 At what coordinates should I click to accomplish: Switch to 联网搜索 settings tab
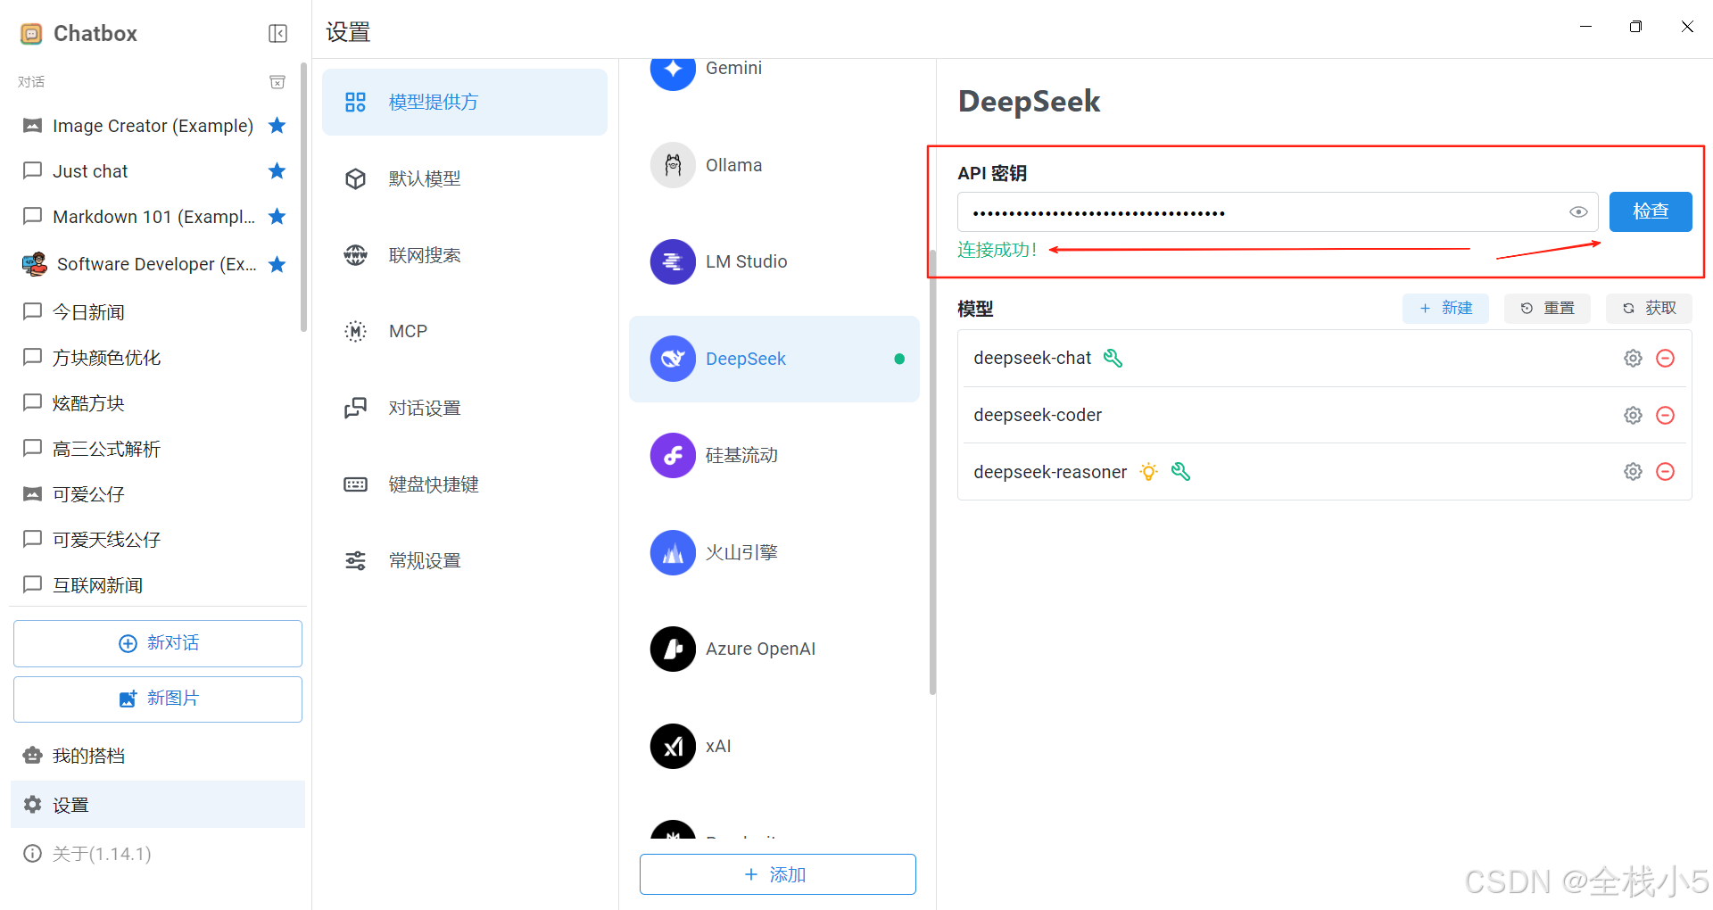click(x=465, y=255)
